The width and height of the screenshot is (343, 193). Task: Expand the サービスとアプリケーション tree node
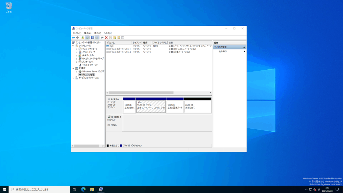[73, 78]
